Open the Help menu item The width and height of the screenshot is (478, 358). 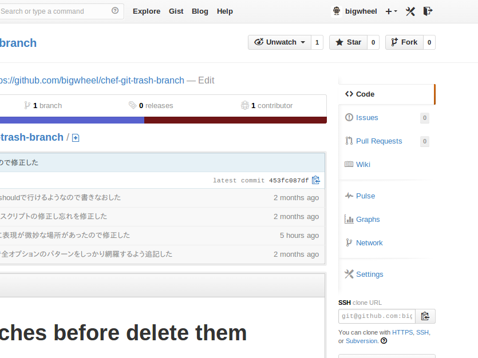(224, 11)
